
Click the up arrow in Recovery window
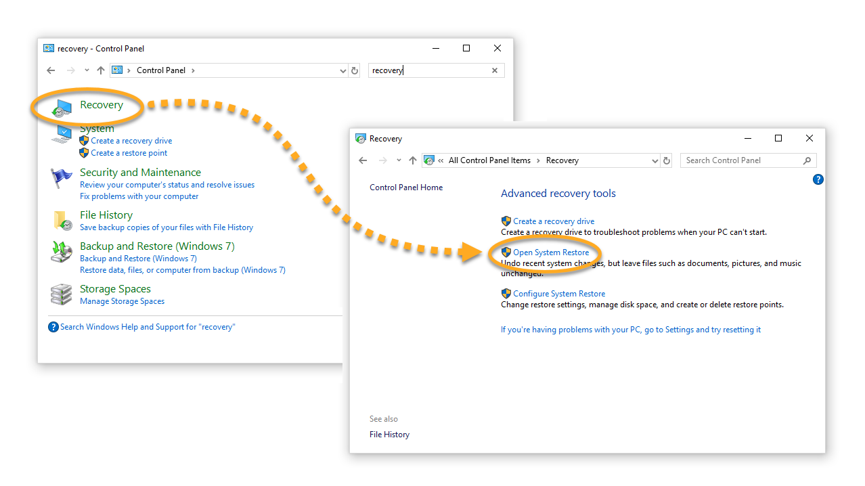point(413,160)
